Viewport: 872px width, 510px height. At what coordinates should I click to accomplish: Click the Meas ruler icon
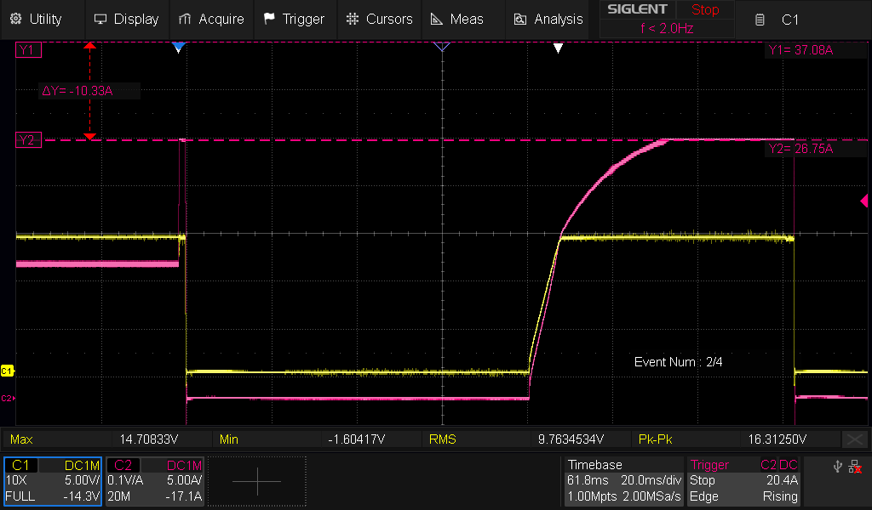[437, 19]
